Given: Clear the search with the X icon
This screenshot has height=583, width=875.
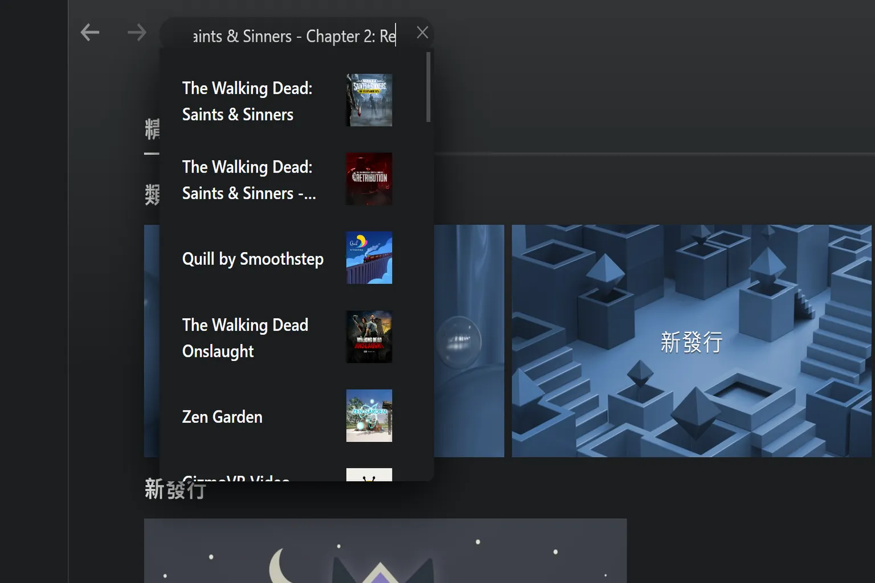Looking at the screenshot, I should tap(422, 33).
